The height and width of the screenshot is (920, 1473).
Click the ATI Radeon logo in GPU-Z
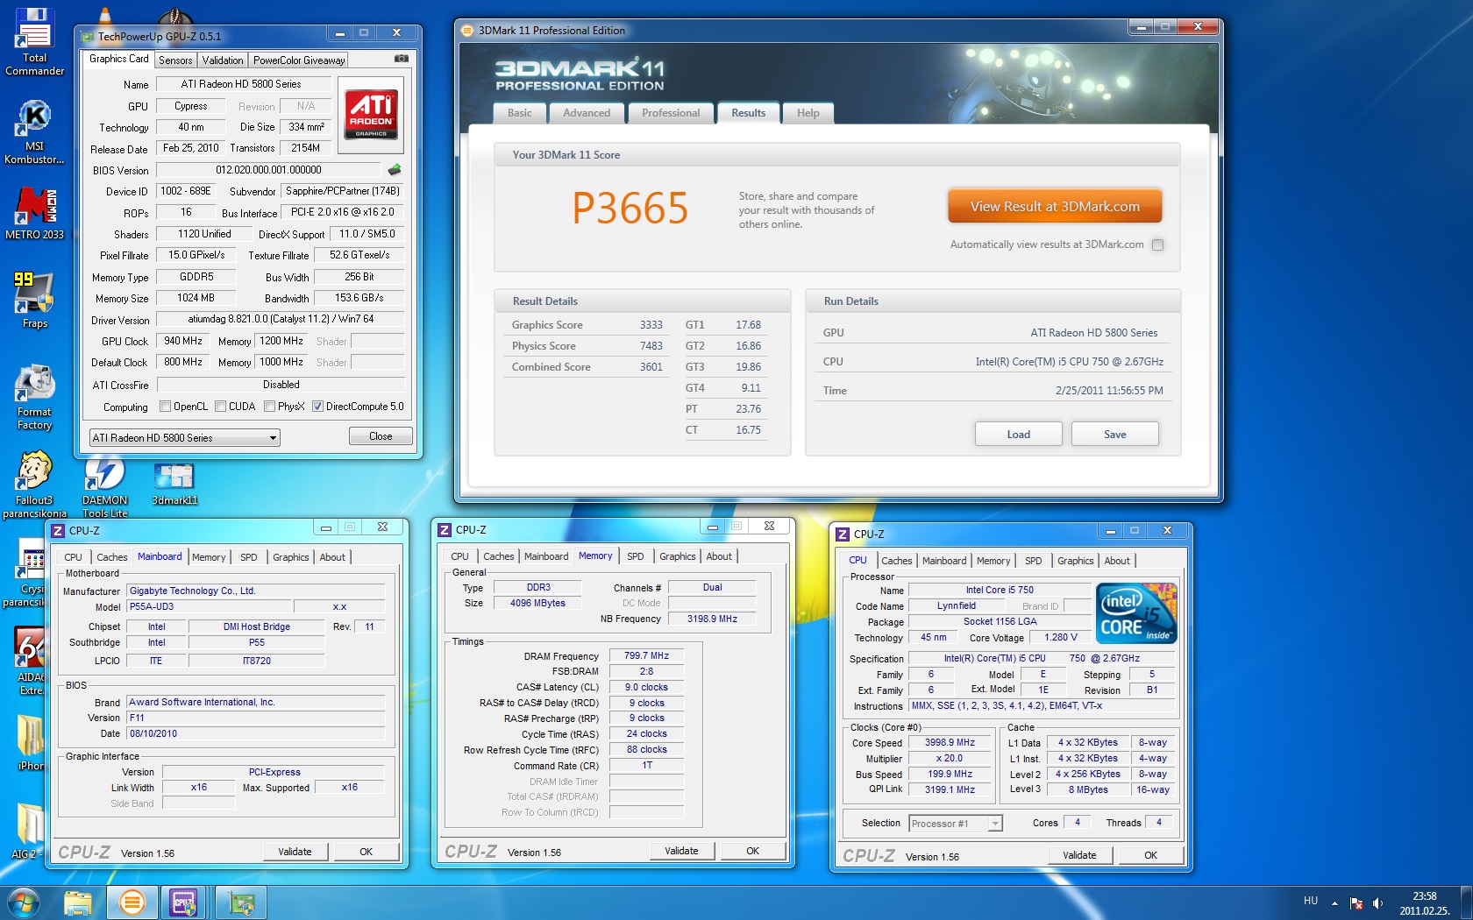pos(371,114)
